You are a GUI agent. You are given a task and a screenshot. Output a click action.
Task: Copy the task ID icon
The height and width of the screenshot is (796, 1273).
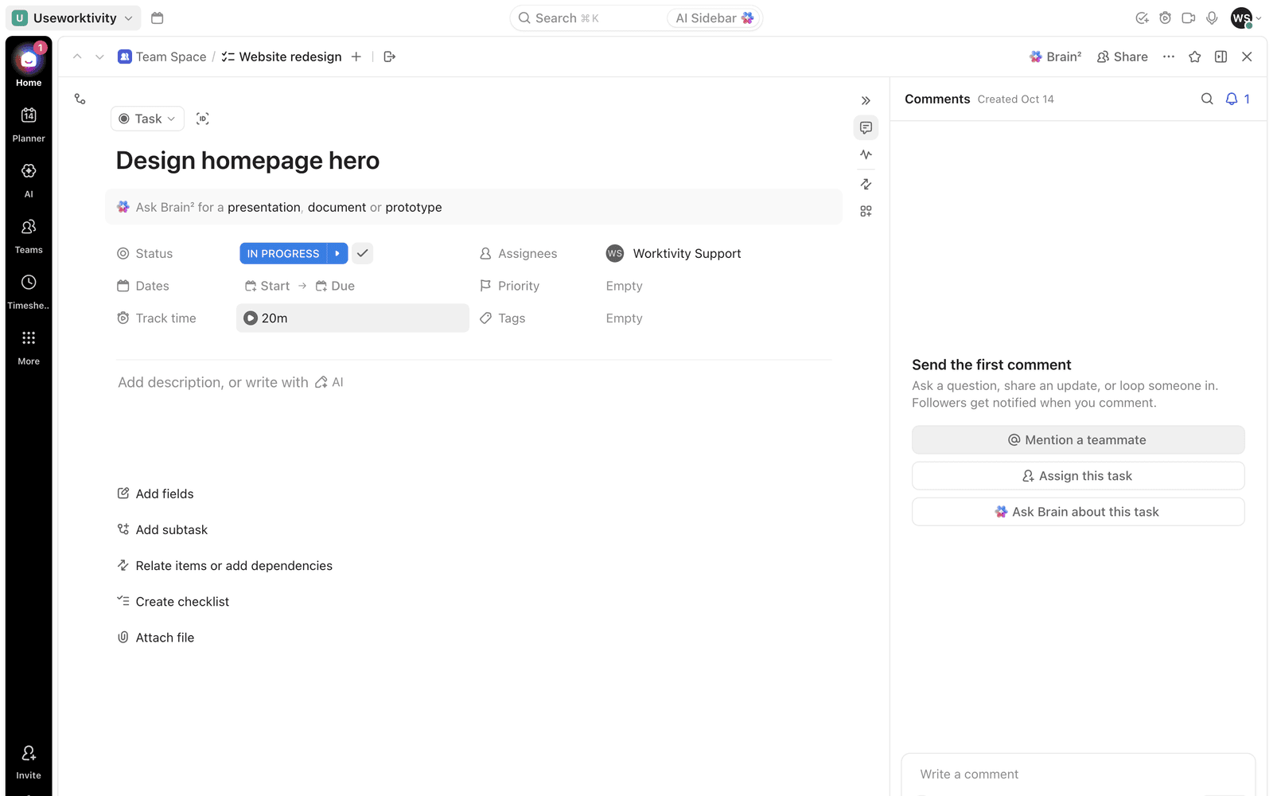pyautogui.click(x=203, y=119)
